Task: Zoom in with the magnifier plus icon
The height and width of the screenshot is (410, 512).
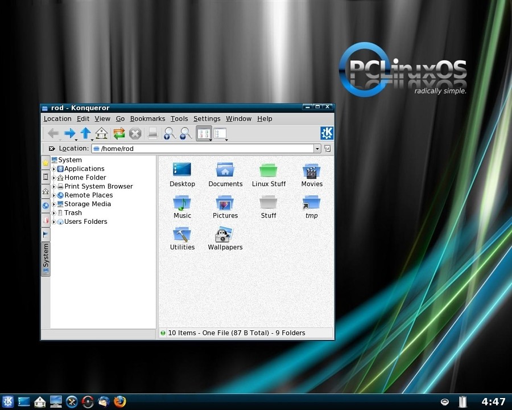Action: [x=170, y=133]
